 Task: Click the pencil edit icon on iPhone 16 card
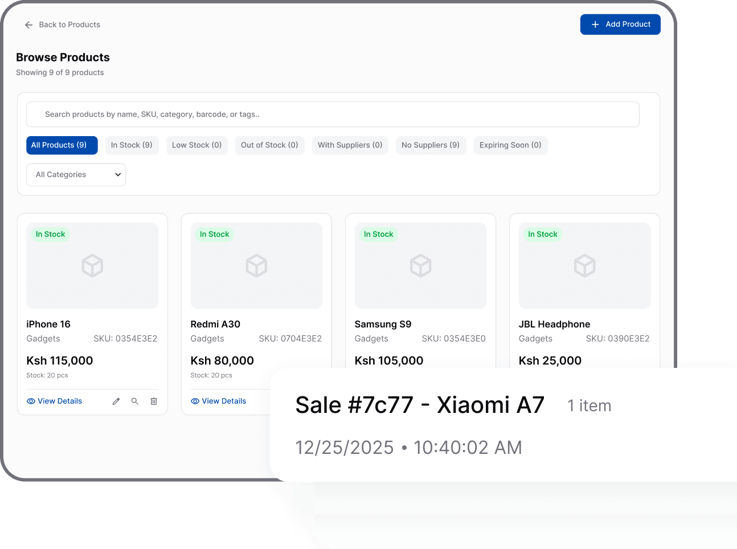pyautogui.click(x=116, y=401)
